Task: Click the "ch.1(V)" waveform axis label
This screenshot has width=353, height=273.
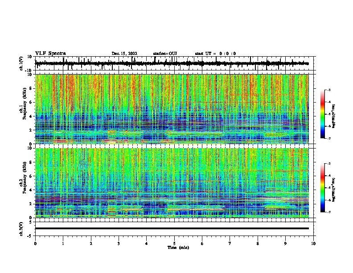Action: point(21,63)
